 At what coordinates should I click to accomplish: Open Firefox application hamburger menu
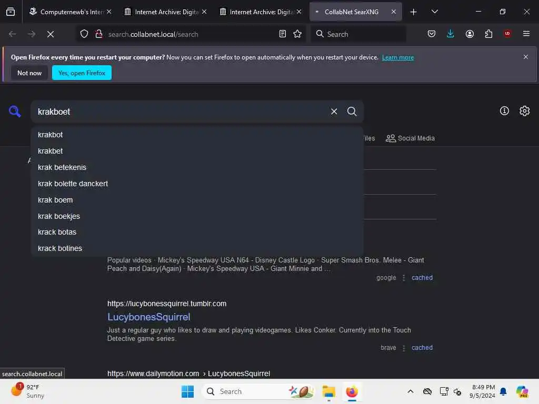tap(526, 34)
